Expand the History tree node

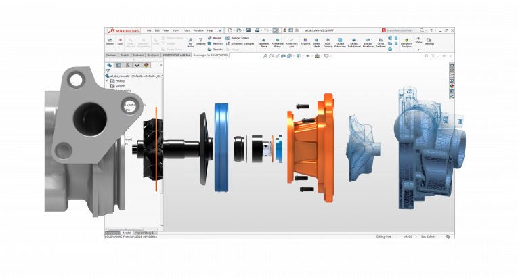tap(106, 81)
